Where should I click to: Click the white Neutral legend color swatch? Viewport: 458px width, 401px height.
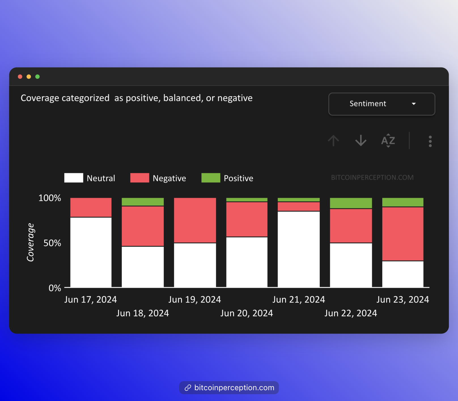pos(74,178)
